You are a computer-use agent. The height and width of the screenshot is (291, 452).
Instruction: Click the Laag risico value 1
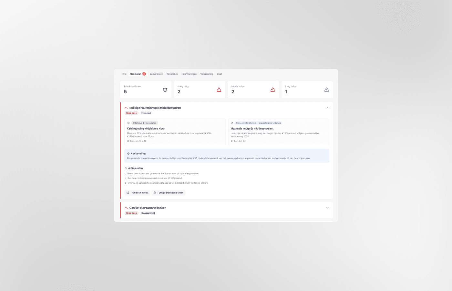[286, 92]
